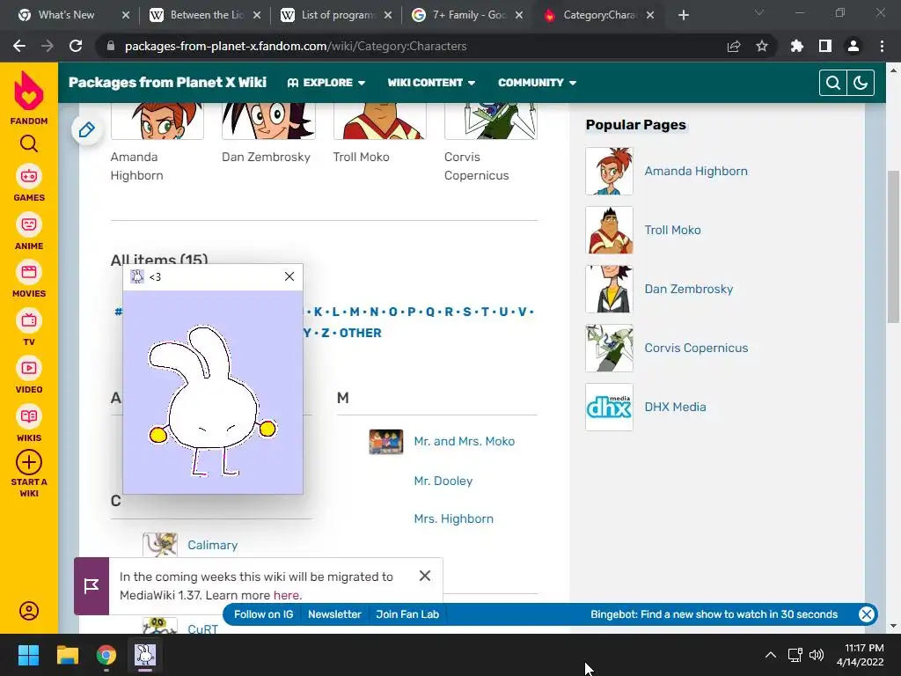901x676 pixels.
Task: Open wiki search in header
Action: click(x=832, y=83)
